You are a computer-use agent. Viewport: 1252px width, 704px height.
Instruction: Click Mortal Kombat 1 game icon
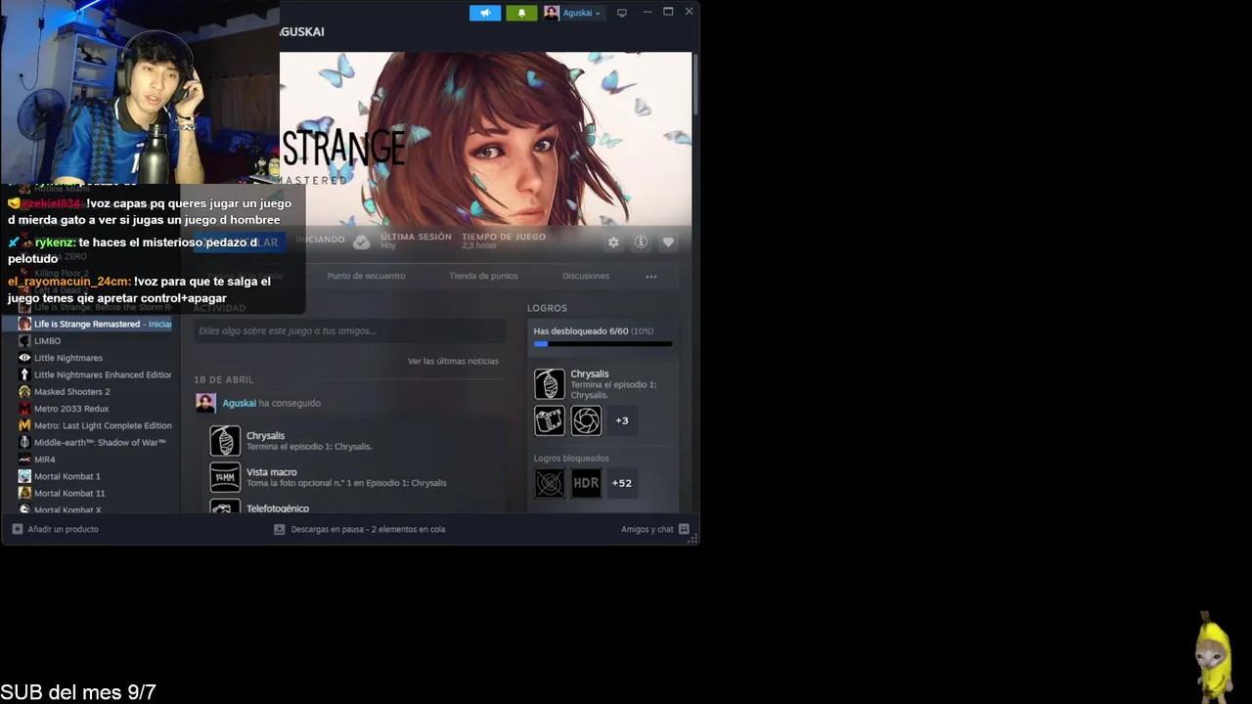24,476
